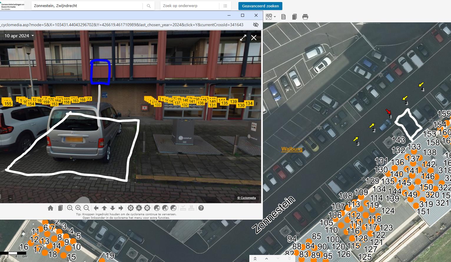Expand the cyclorama image to fullscreen
This screenshot has height=262, width=451.
click(x=243, y=38)
